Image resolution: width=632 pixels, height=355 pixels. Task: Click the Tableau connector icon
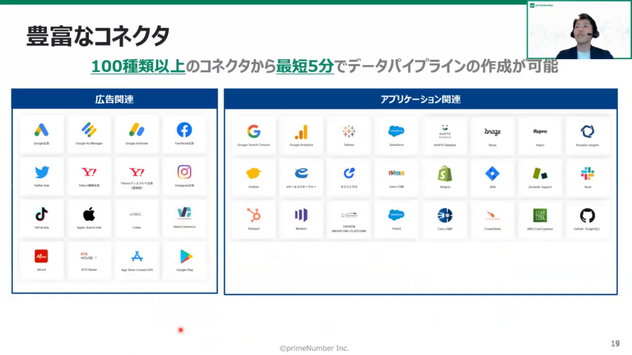pos(349,131)
